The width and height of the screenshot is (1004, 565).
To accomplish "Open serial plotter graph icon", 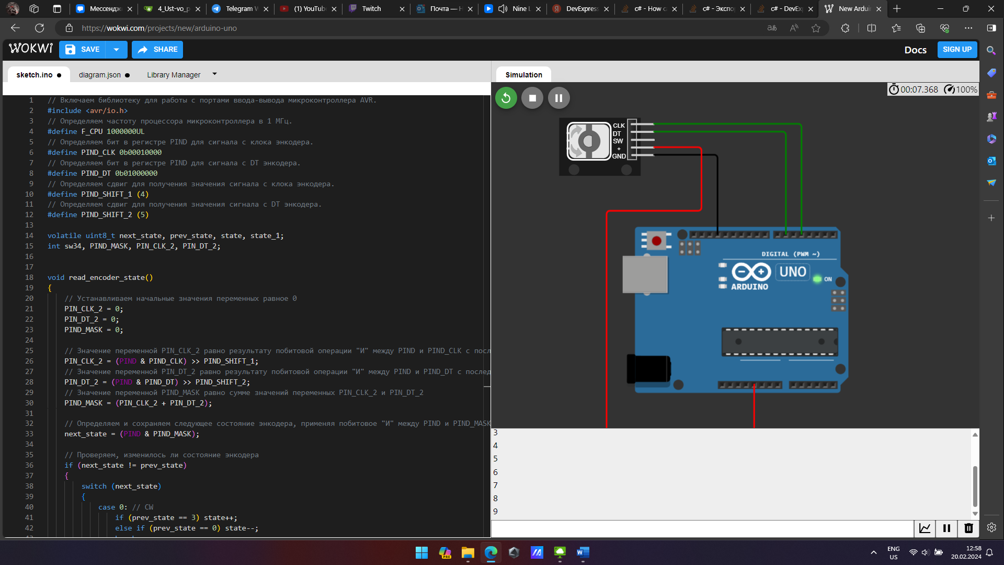I will tap(925, 528).
